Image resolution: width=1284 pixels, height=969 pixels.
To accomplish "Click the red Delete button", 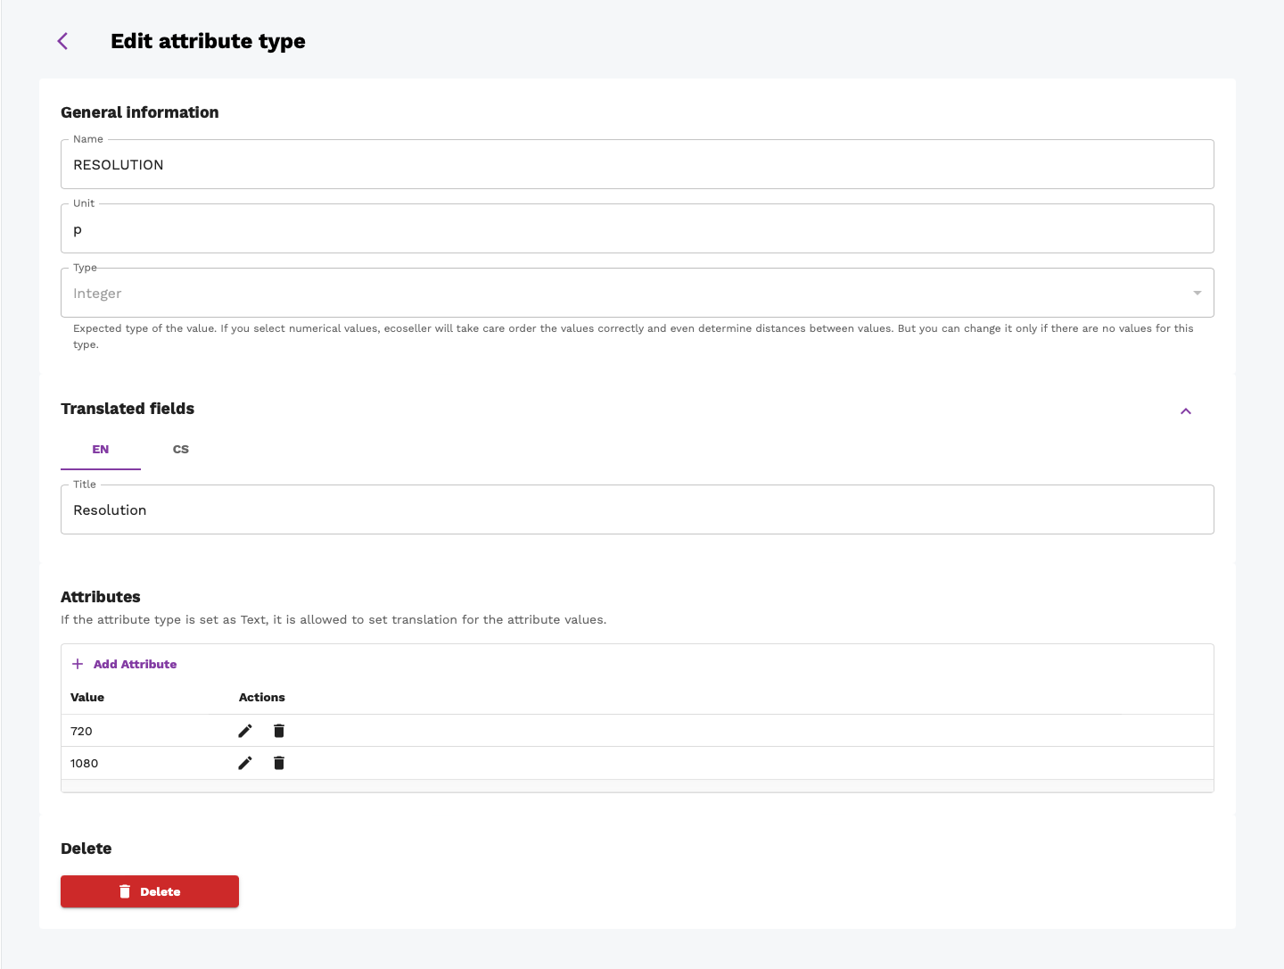I will tap(150, 891).
